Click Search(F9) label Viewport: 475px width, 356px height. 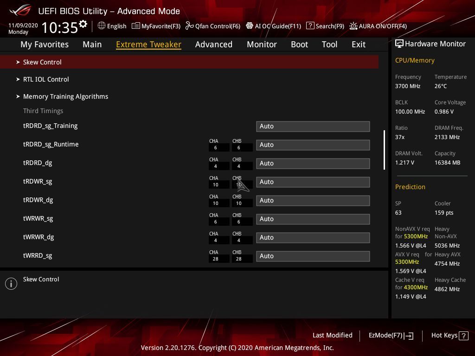click(330, 26)
